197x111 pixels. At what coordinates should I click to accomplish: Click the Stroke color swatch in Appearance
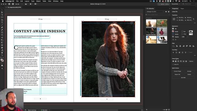click(x=173, y=31)
